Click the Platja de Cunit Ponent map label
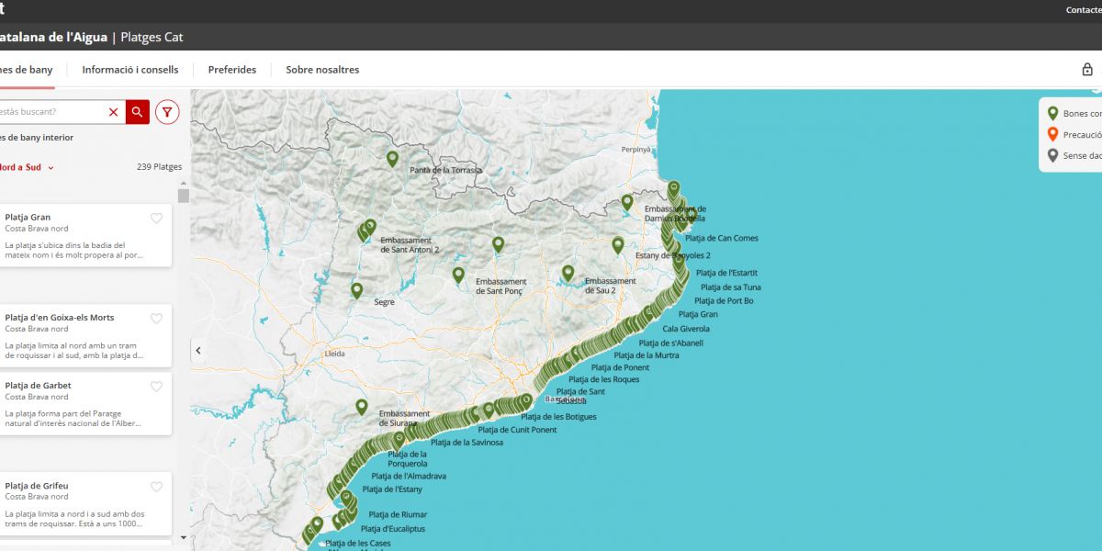 click(x=517, y=430)
